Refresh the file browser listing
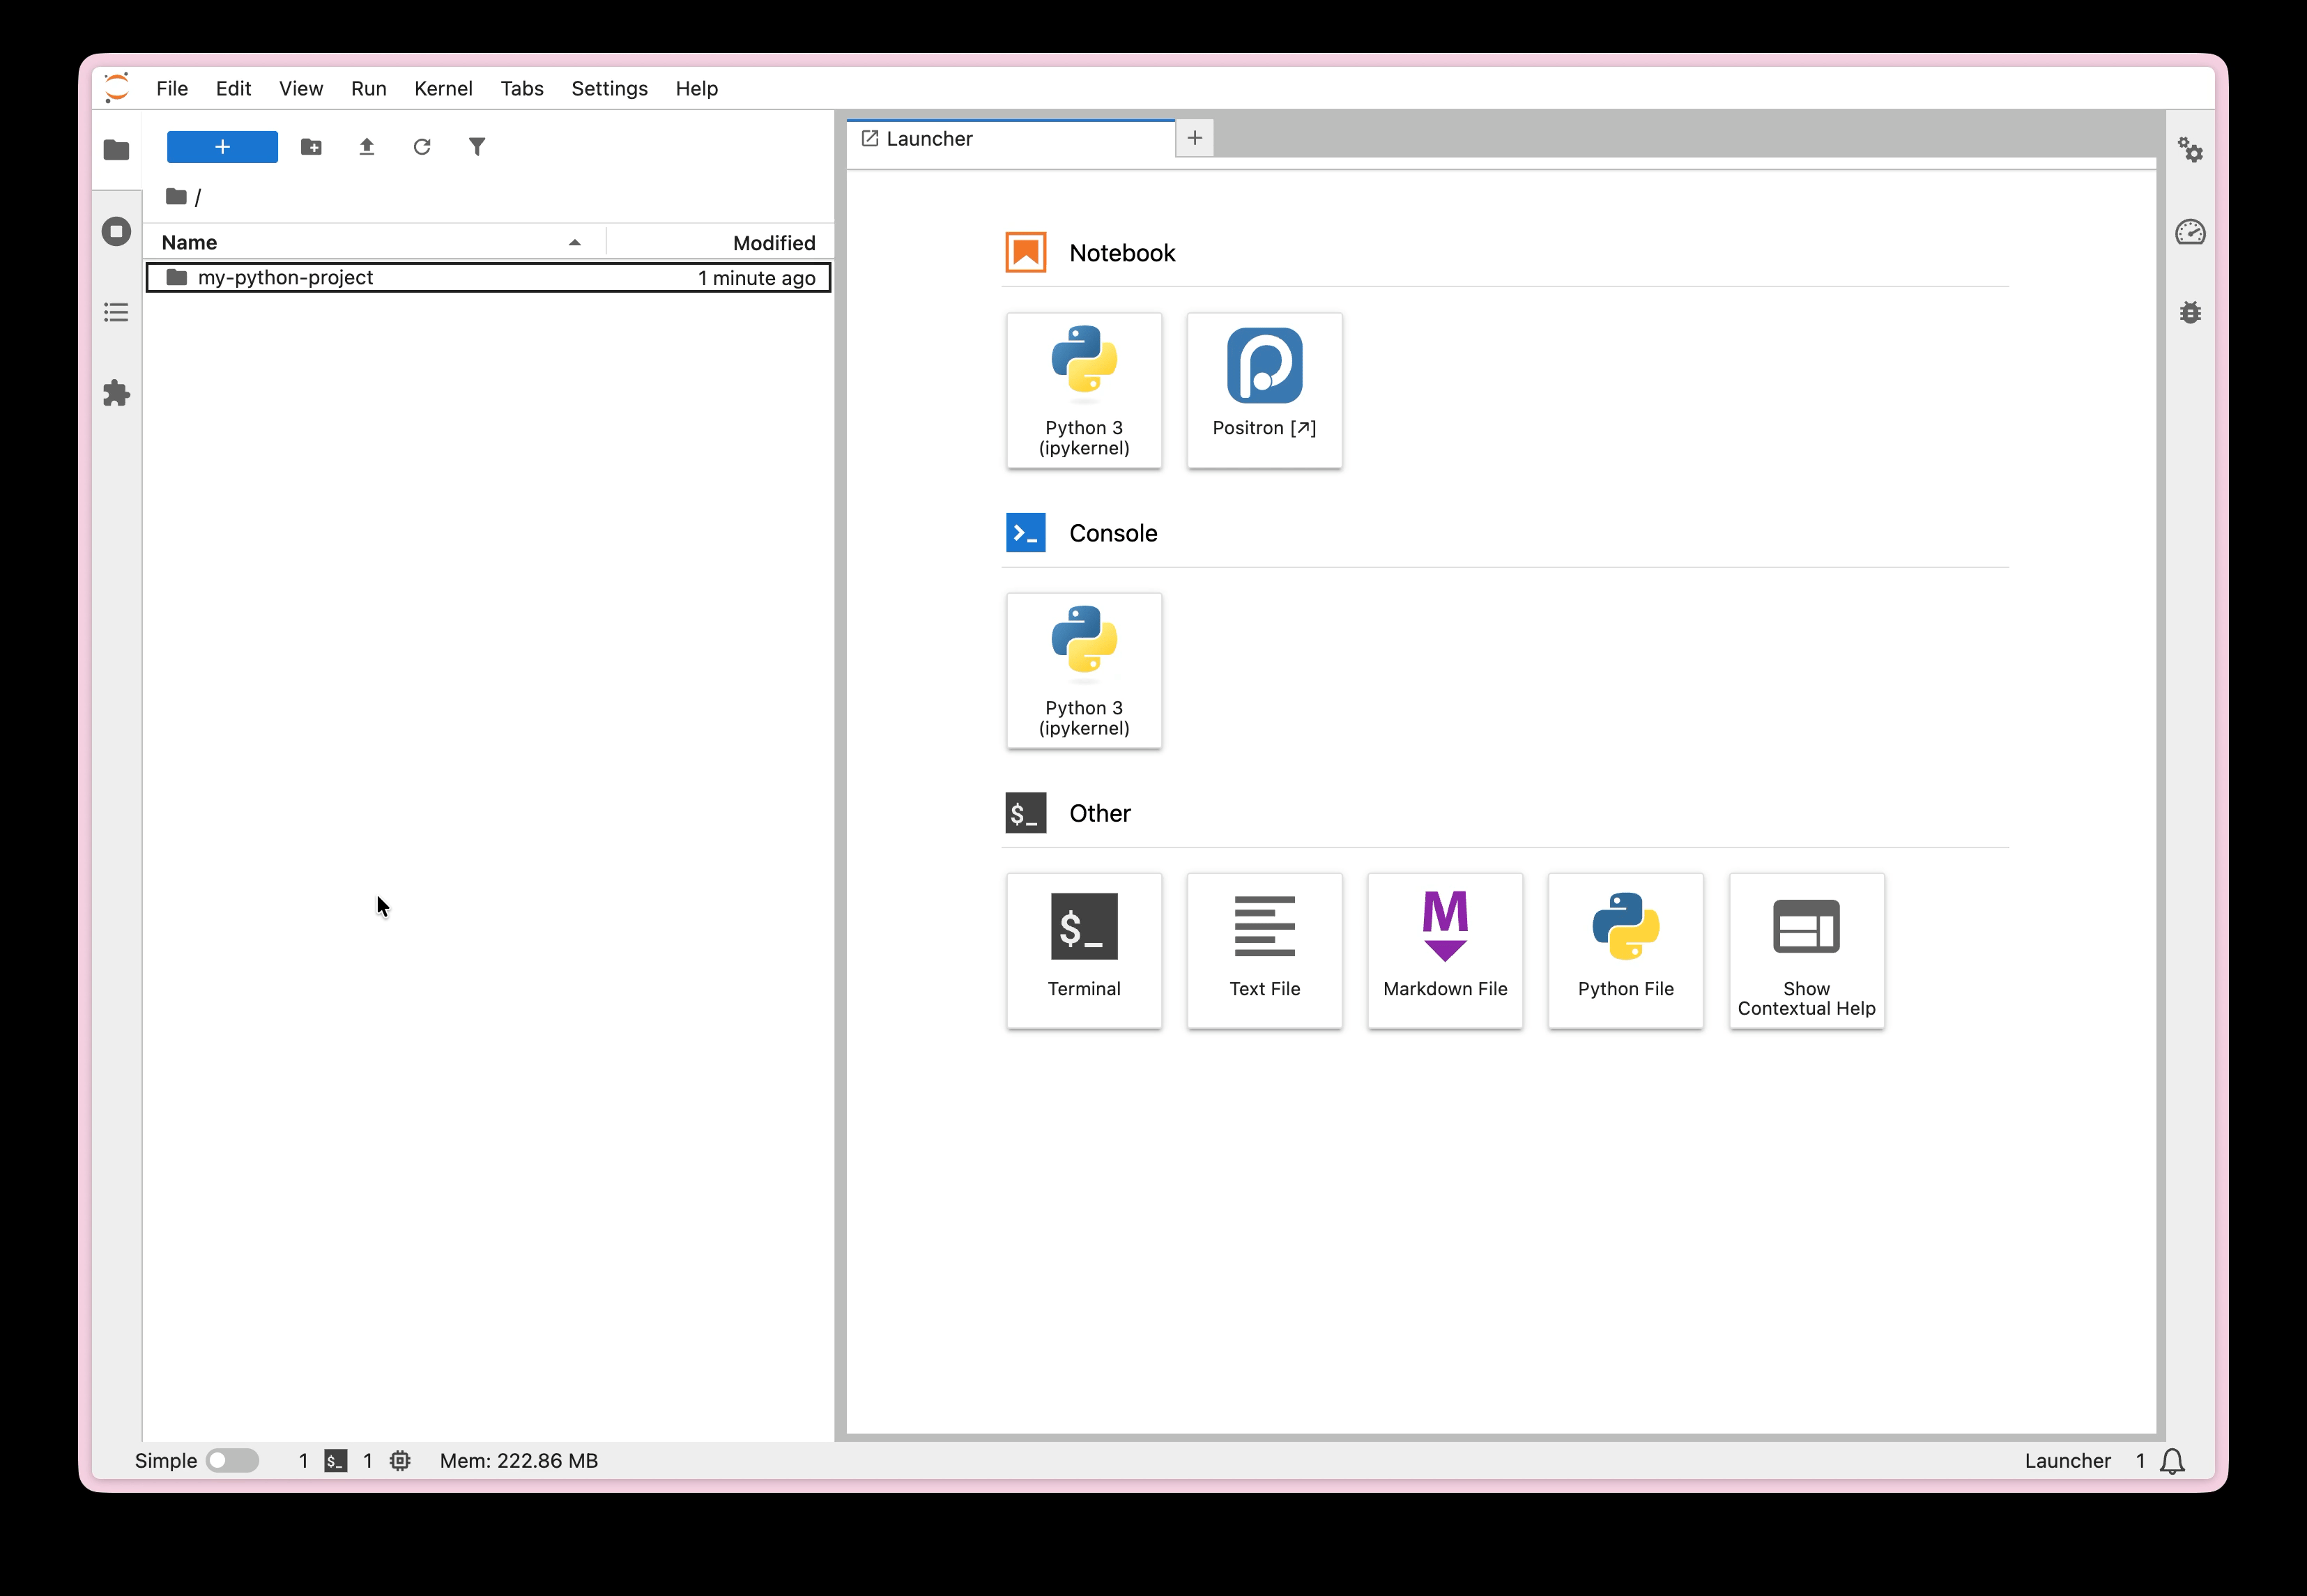2307x1596 pixels. coord(422,147)
